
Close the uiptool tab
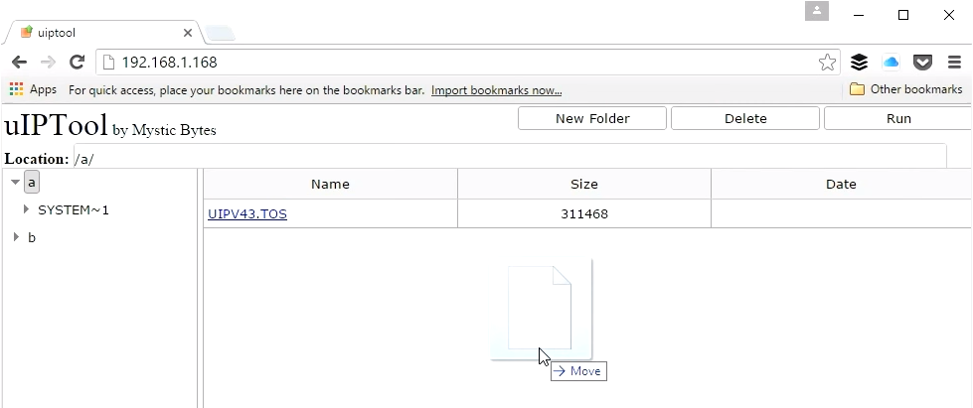188,33
